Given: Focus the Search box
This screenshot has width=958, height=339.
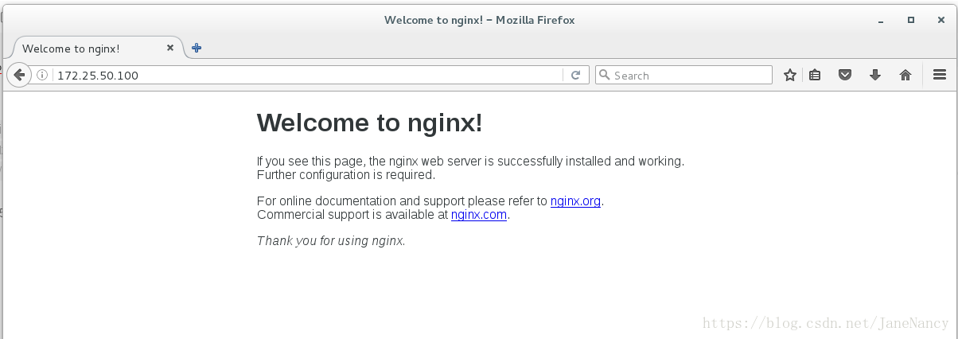Looking at the screenshot, I should [x=683, y=75].
